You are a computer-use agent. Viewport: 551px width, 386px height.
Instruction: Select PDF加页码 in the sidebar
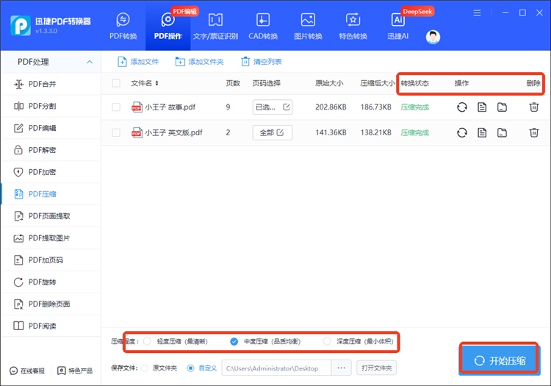tap(51, 260)
